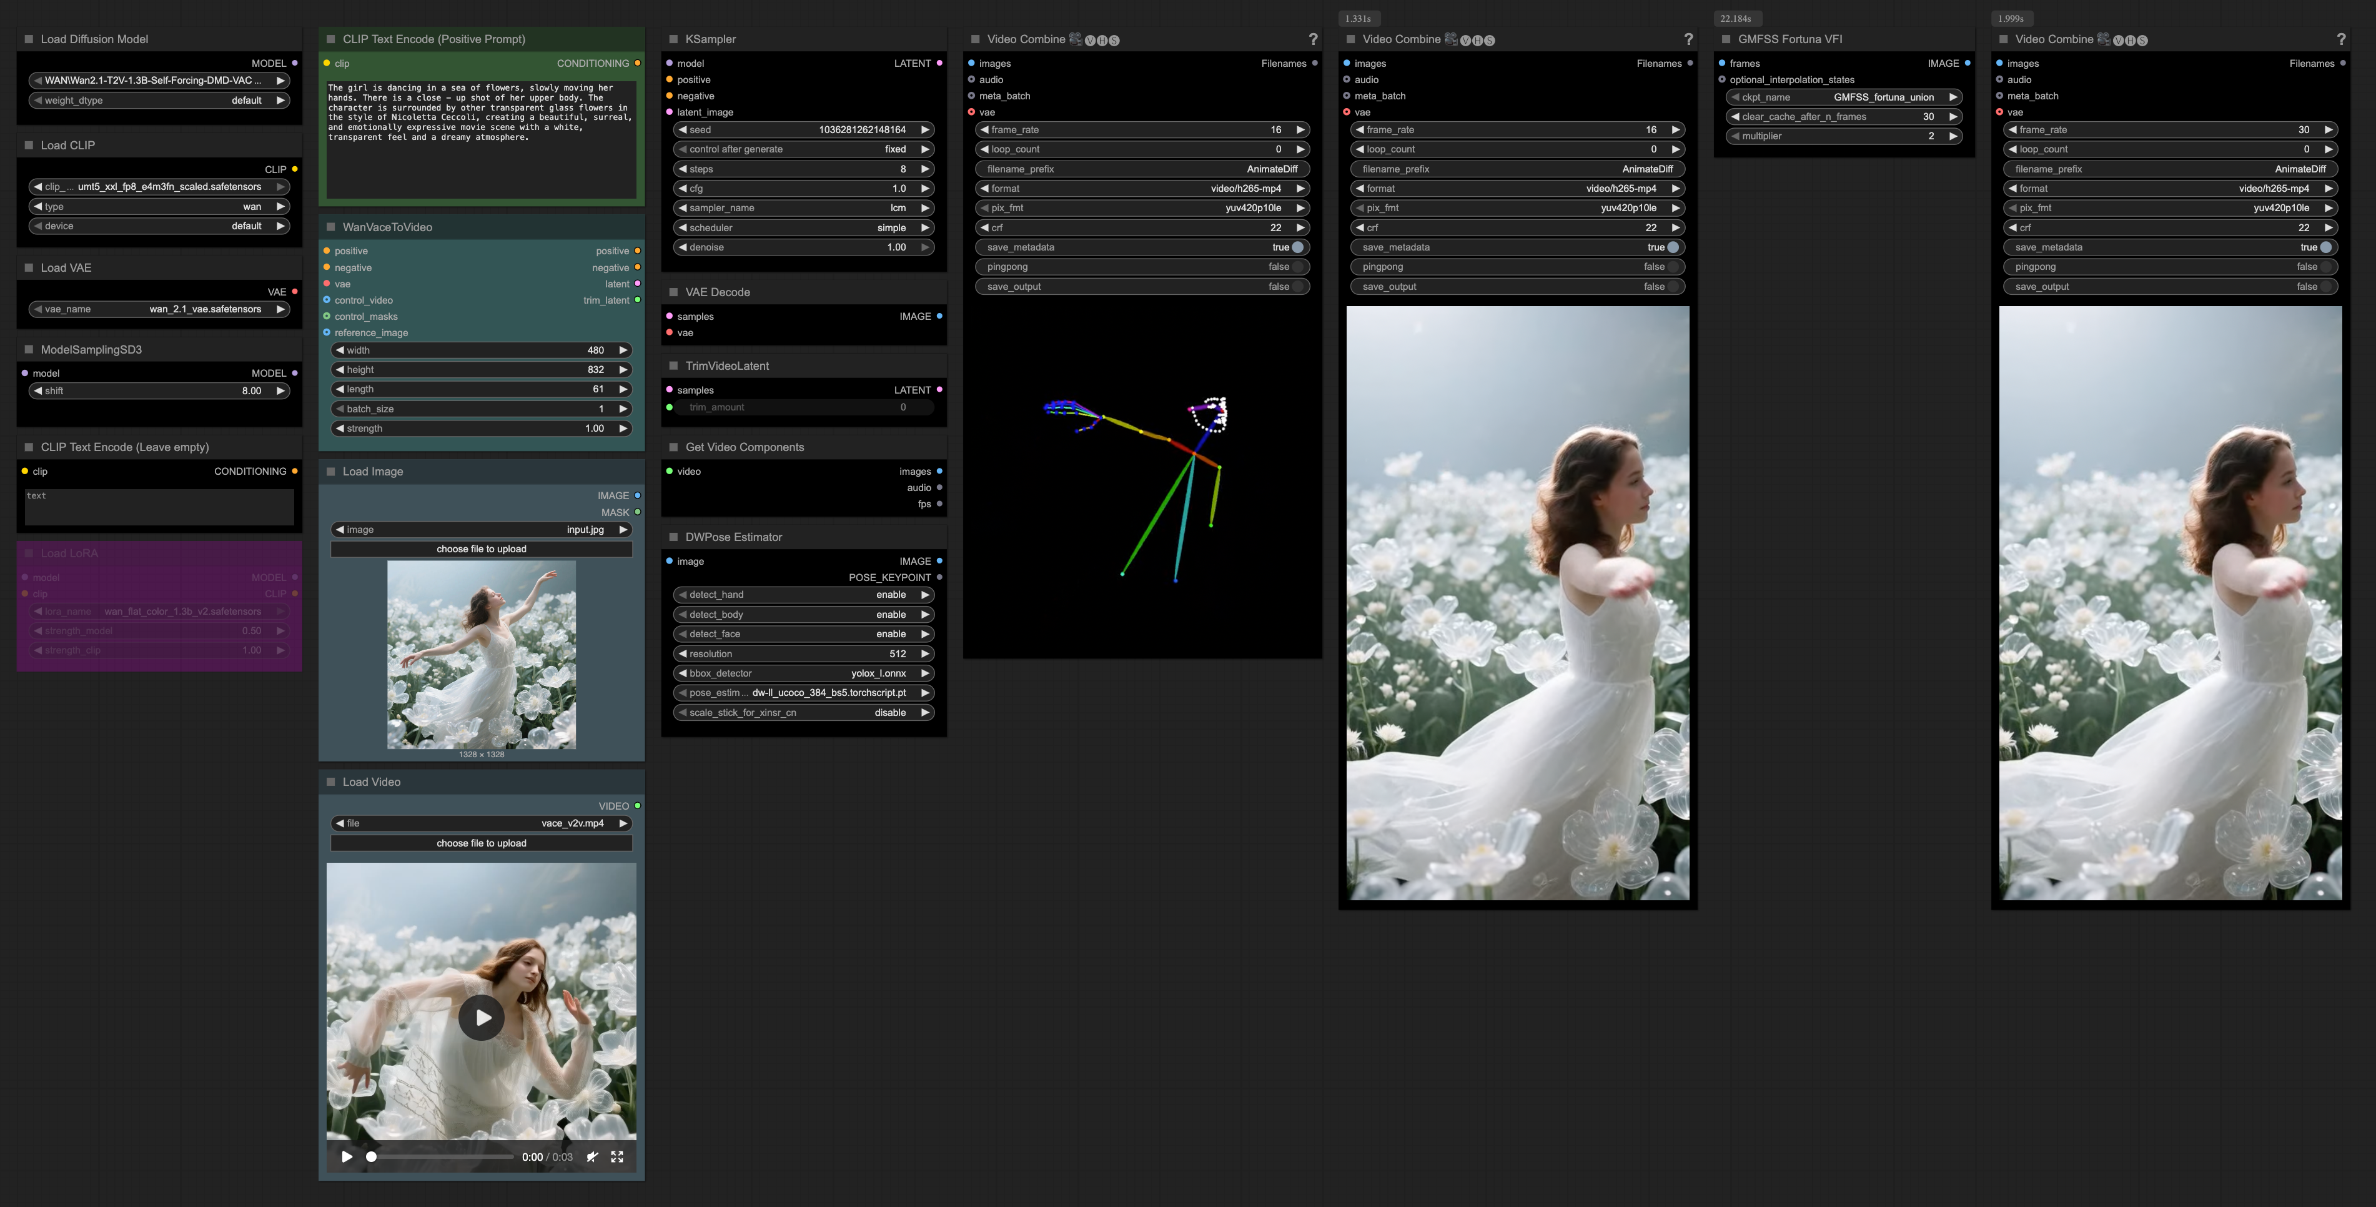The width and height of the screenshot is (2376, 1207).
Task: Toggle pingpong in the second Video Combine node
Action: (1672, 267)
